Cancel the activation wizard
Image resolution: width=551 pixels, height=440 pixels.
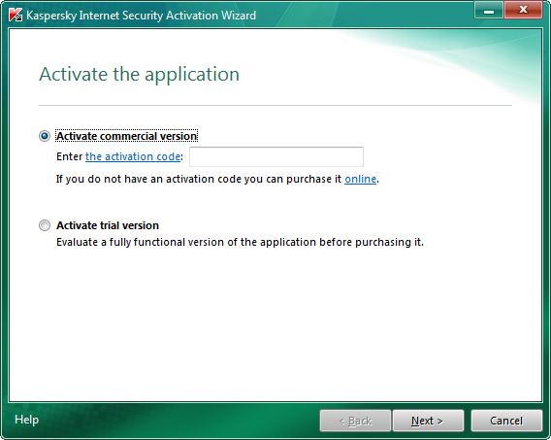point(506,421)
